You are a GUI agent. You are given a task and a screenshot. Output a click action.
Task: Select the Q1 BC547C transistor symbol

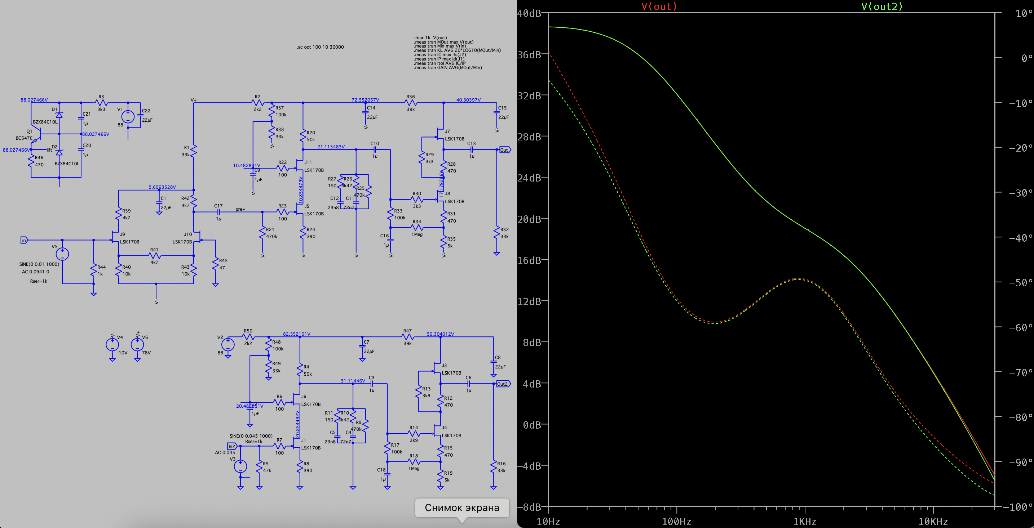(37, 134)
